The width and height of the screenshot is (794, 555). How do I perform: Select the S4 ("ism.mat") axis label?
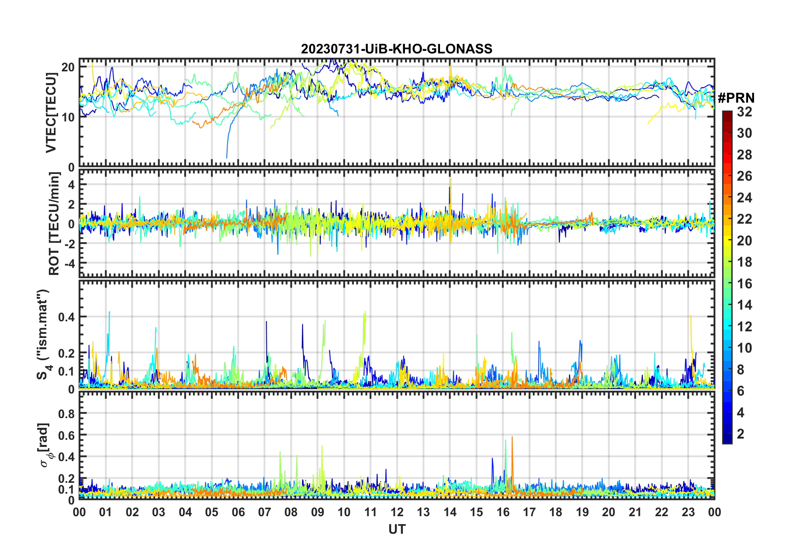[x=43, y=335]
